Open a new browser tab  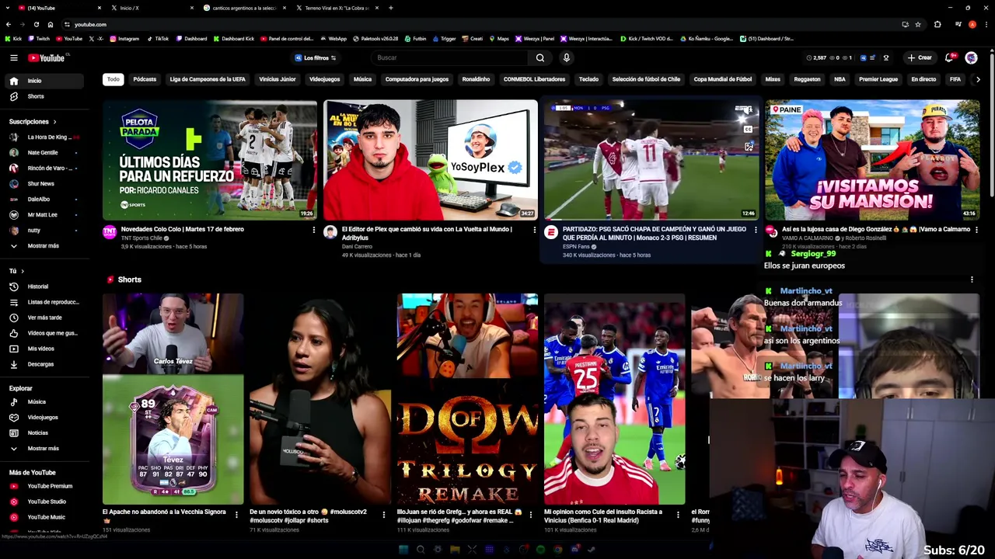click(390, 8)
